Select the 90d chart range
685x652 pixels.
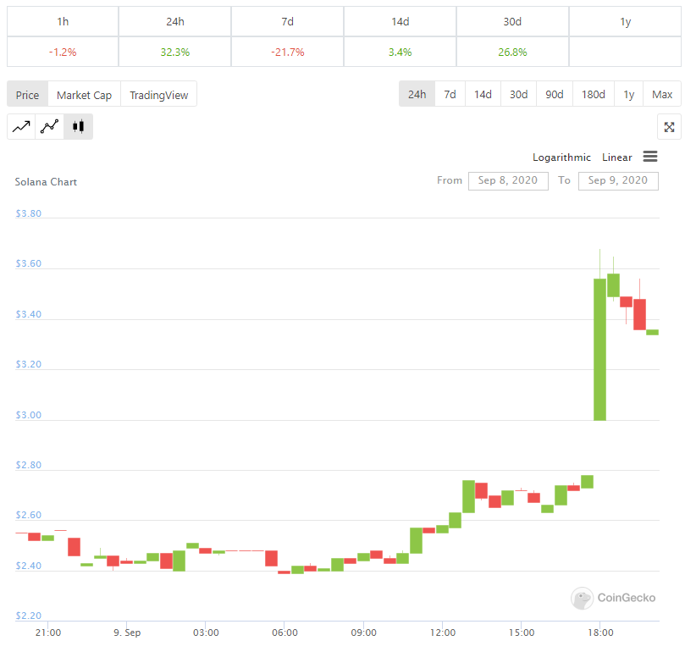coord(555,94)
